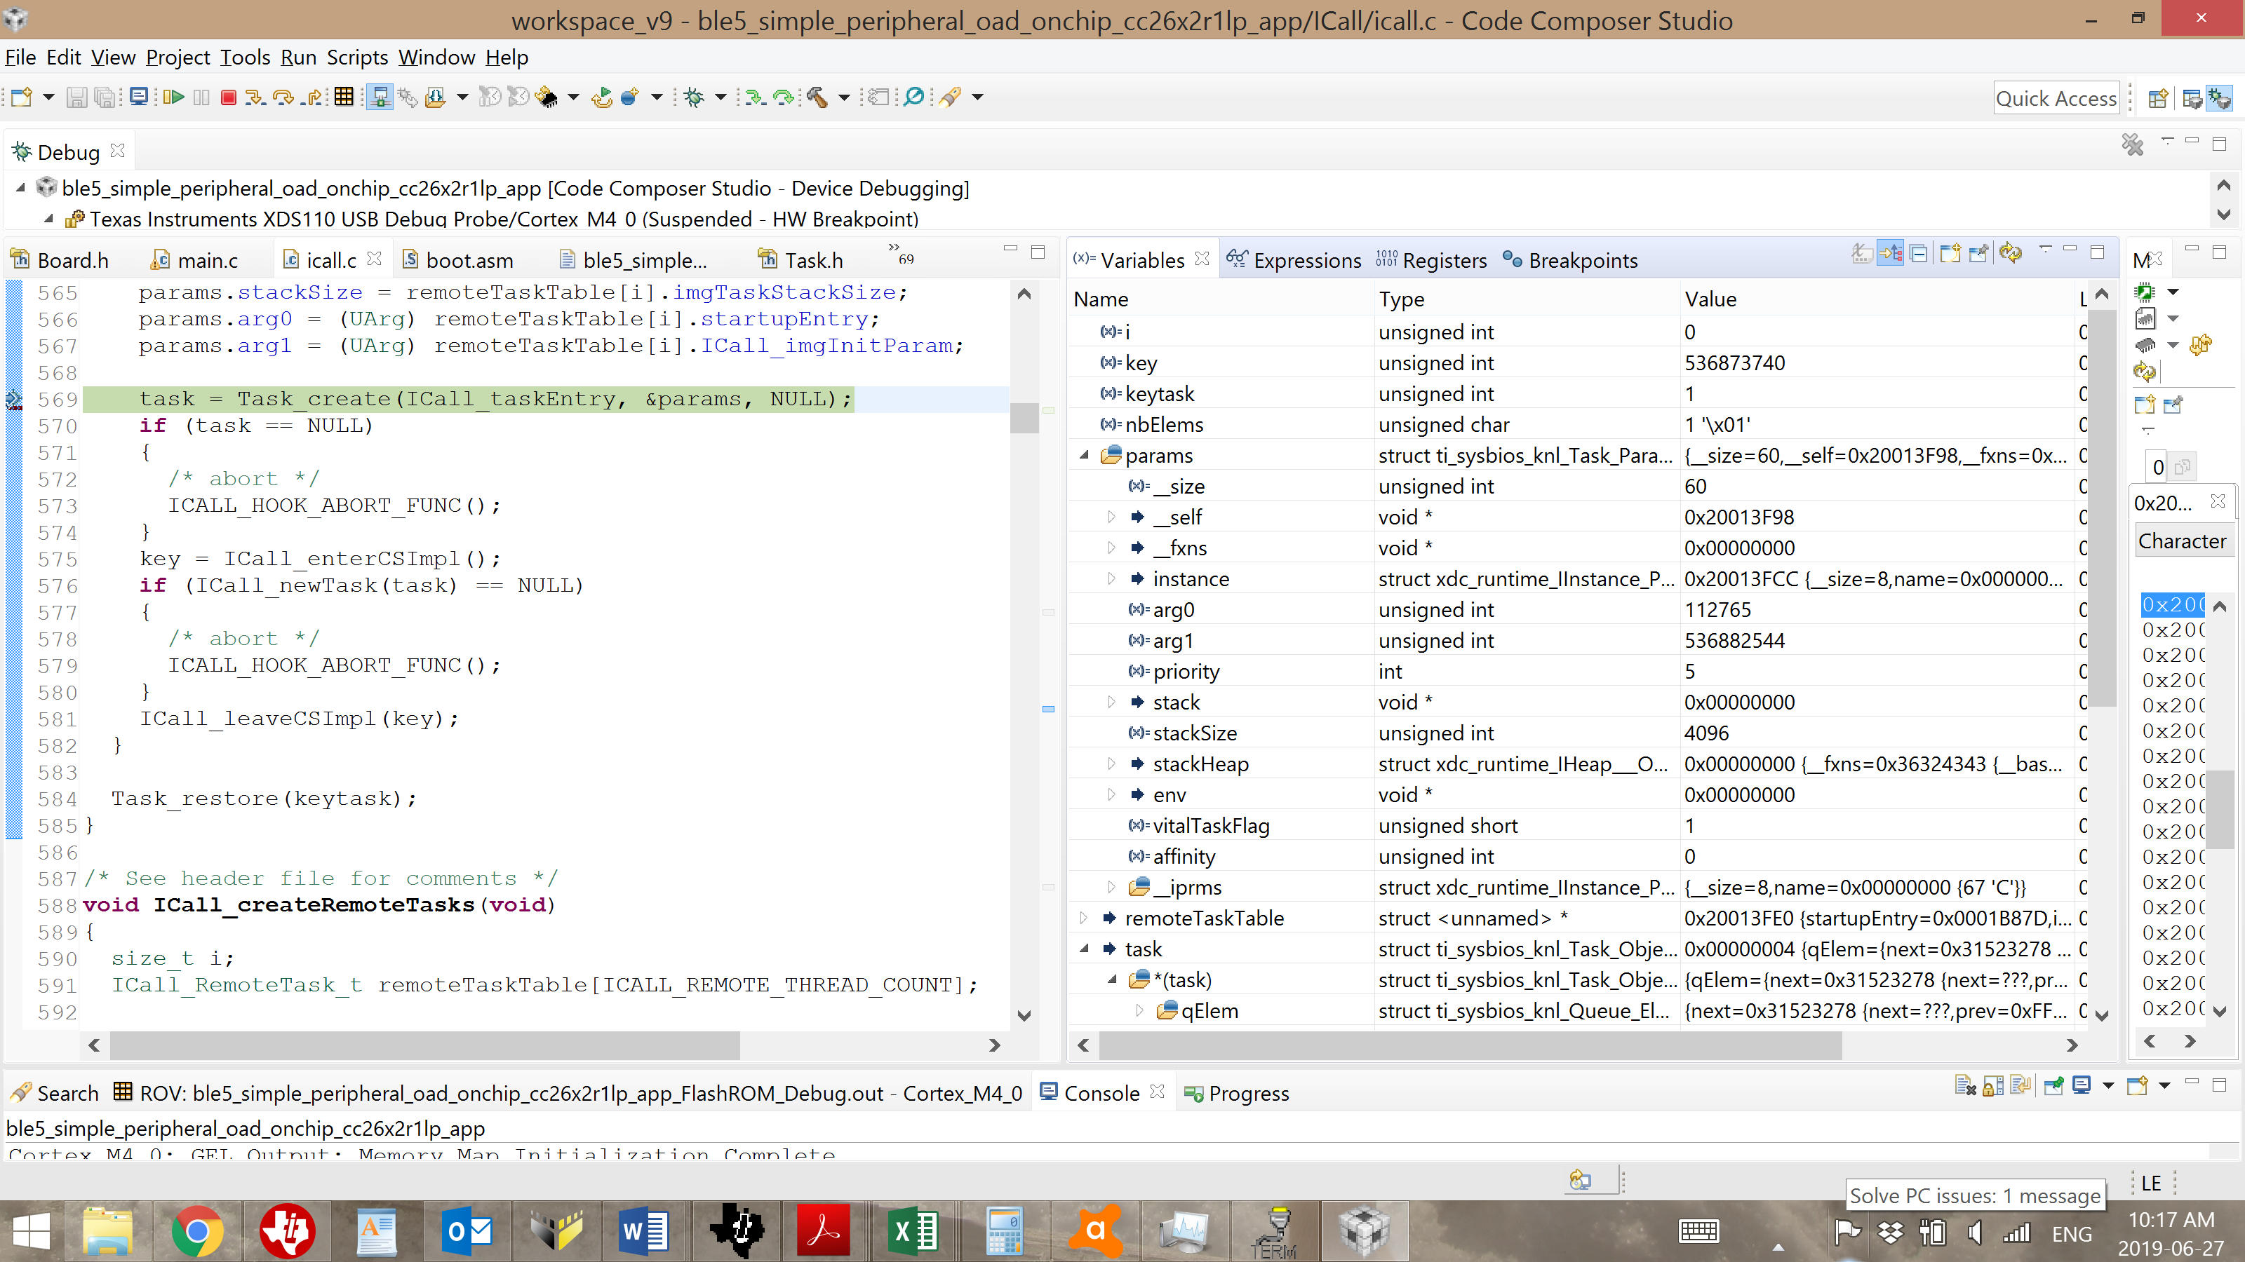Screen dimensions: 2245x1262
Task: Collapse the task variable node
Action: click(1084, 948)
